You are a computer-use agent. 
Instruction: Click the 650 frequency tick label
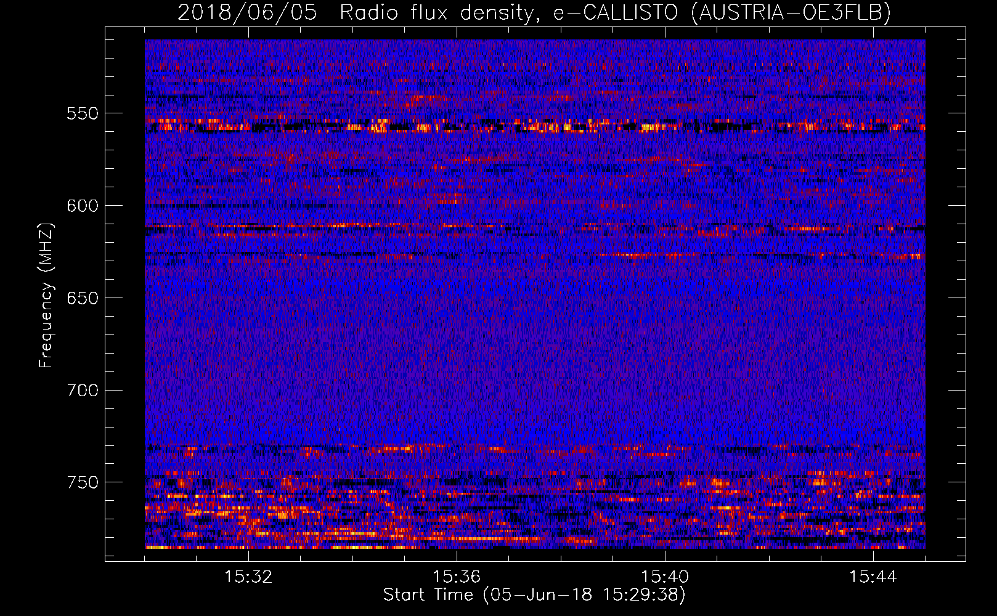[x=83, y=298]
